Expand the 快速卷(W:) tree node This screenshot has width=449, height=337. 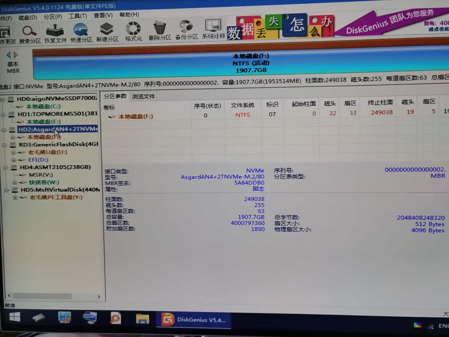[x=15, y=183]
